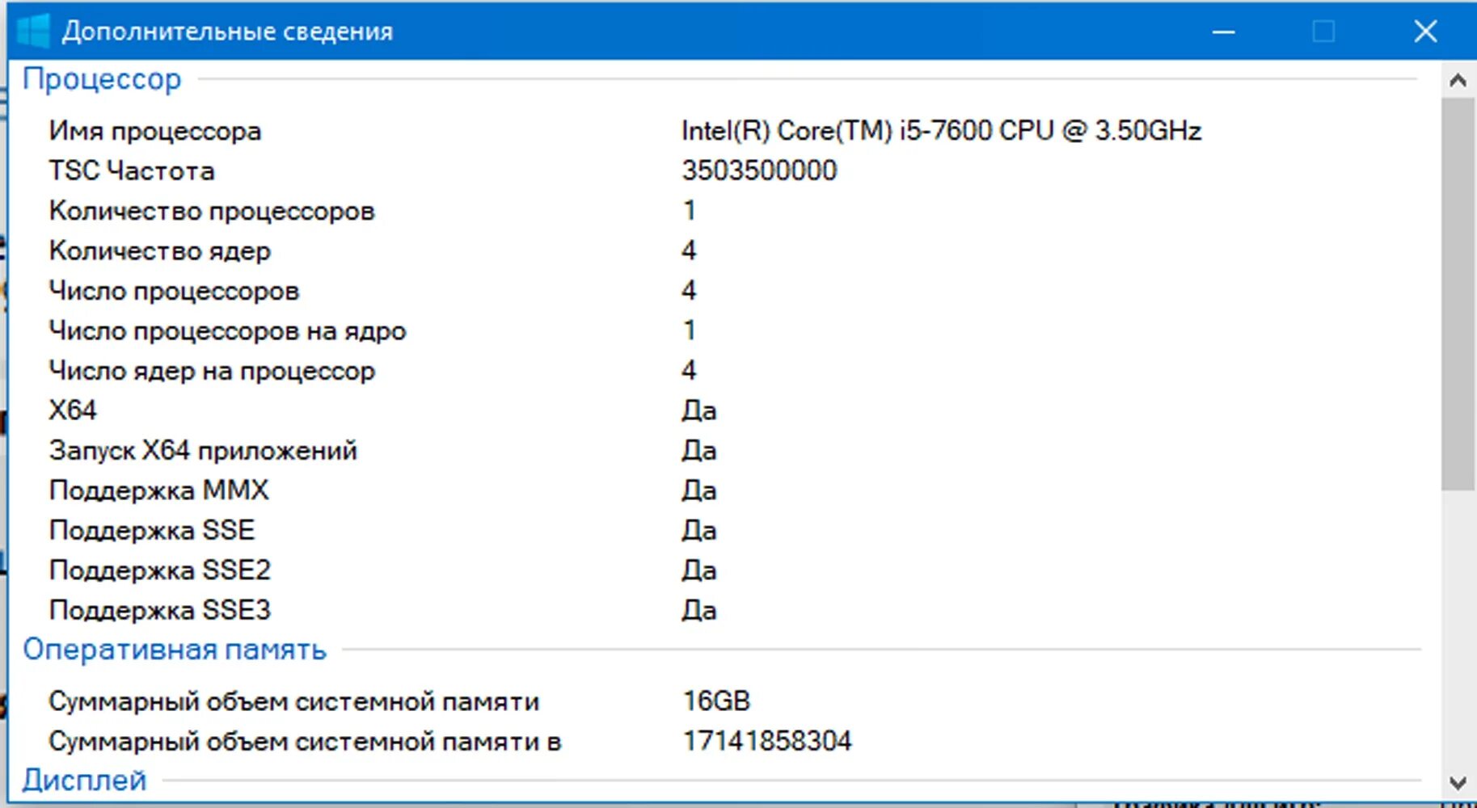Click the Поддержка SSE3 label

160,610
